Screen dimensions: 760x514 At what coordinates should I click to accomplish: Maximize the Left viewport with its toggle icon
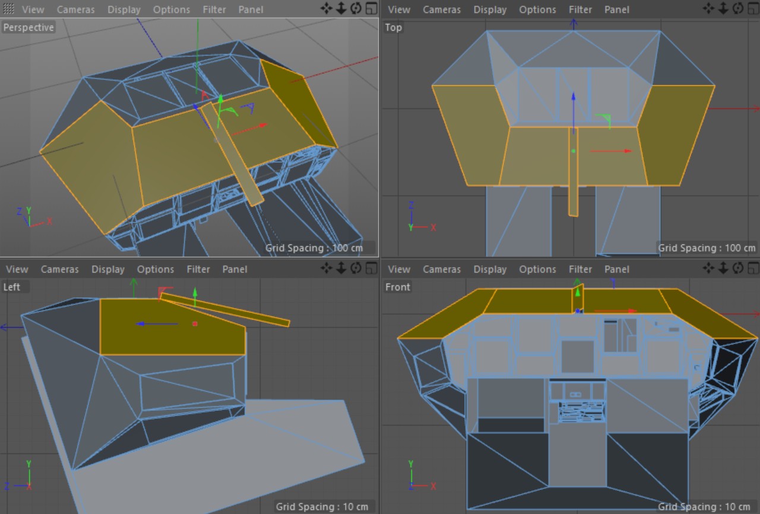point(371,269)
